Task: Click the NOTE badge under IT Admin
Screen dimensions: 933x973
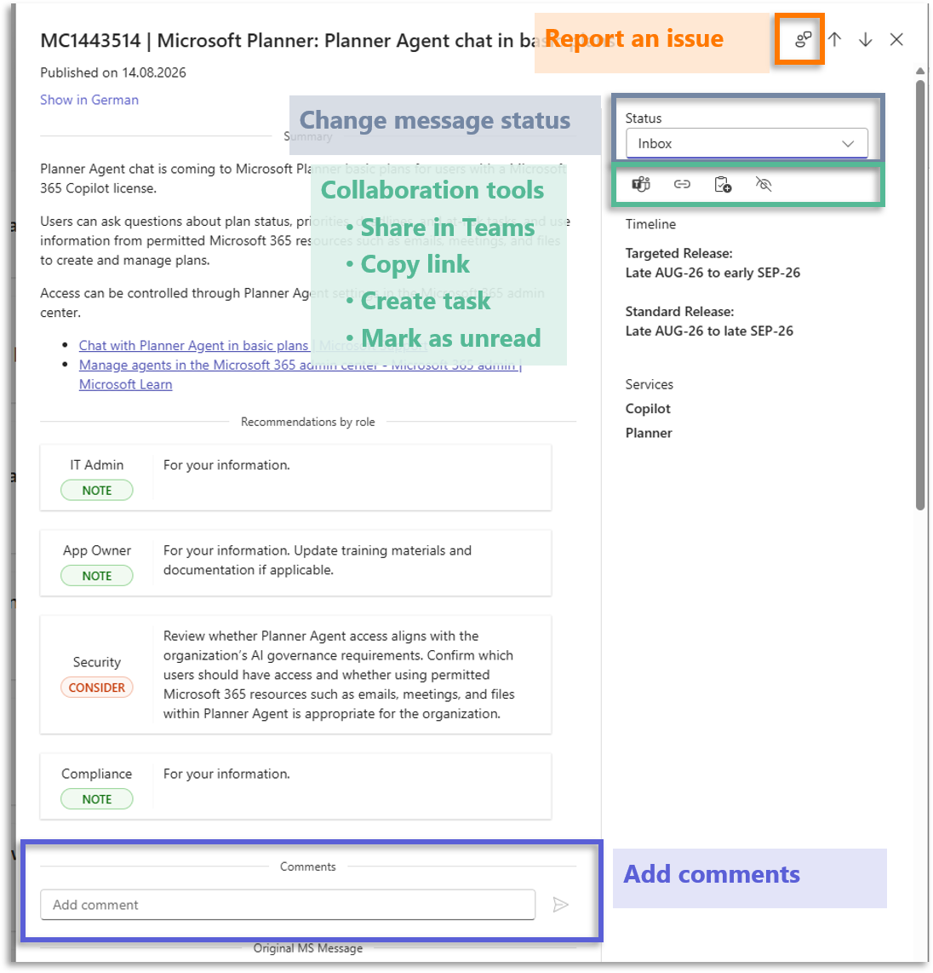Action: [x=97, y=490]
